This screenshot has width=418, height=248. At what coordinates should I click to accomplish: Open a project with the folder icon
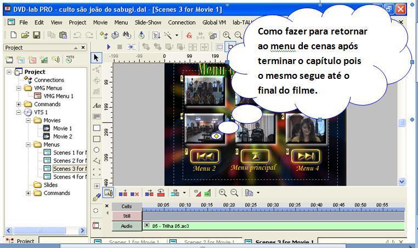(25, 35)
